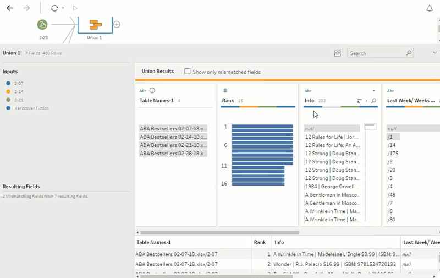
Task: Click the plus icon beside Union 1
Action: [x=117, y=24]
